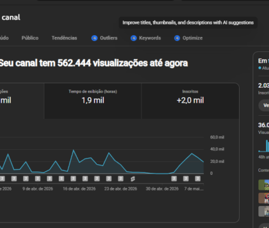Viewport: 269px width, 228px height.
Task: Click the AI suggestions tooltip text
Action: [188, 23]
